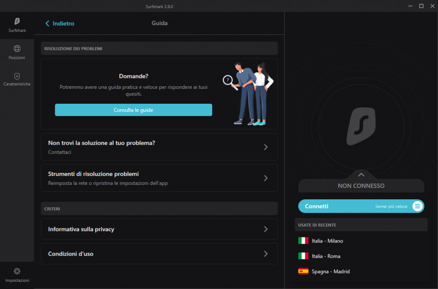Image resolution: width=438 pixels, height=289 pixels.
Task: Click the Italy flag next to Milano
Action: [x=303, y=241]
